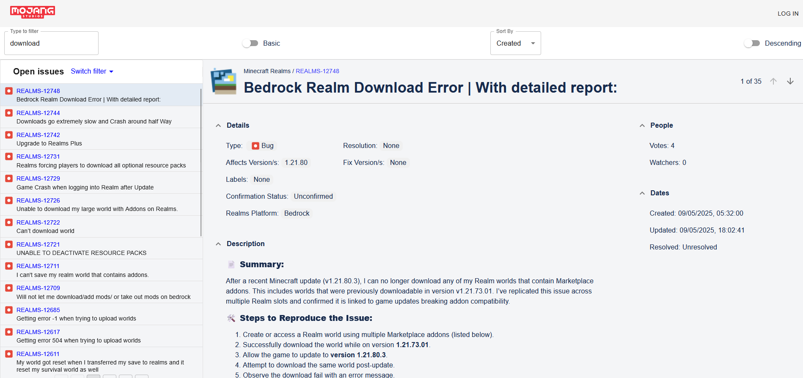The height and width of the screenshot is (378, 803).
Task: Click bug icon beside REALMS-12722
Action: pyautogui.click(x=8, y=222)
